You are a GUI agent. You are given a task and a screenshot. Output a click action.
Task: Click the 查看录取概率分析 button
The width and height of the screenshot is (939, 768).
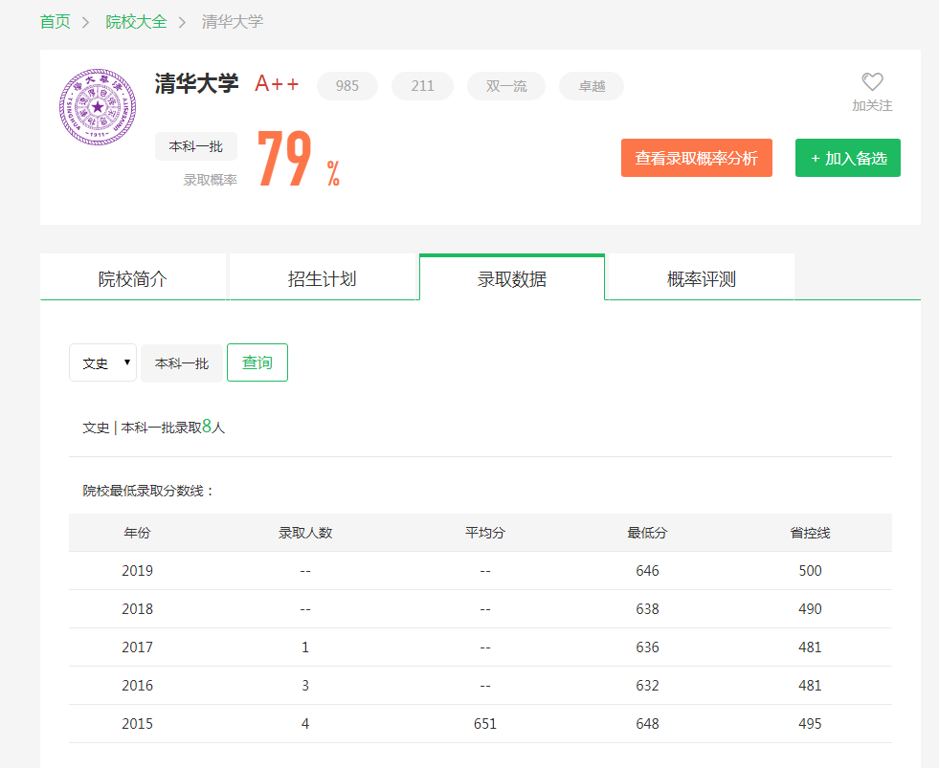pos(697,158)
